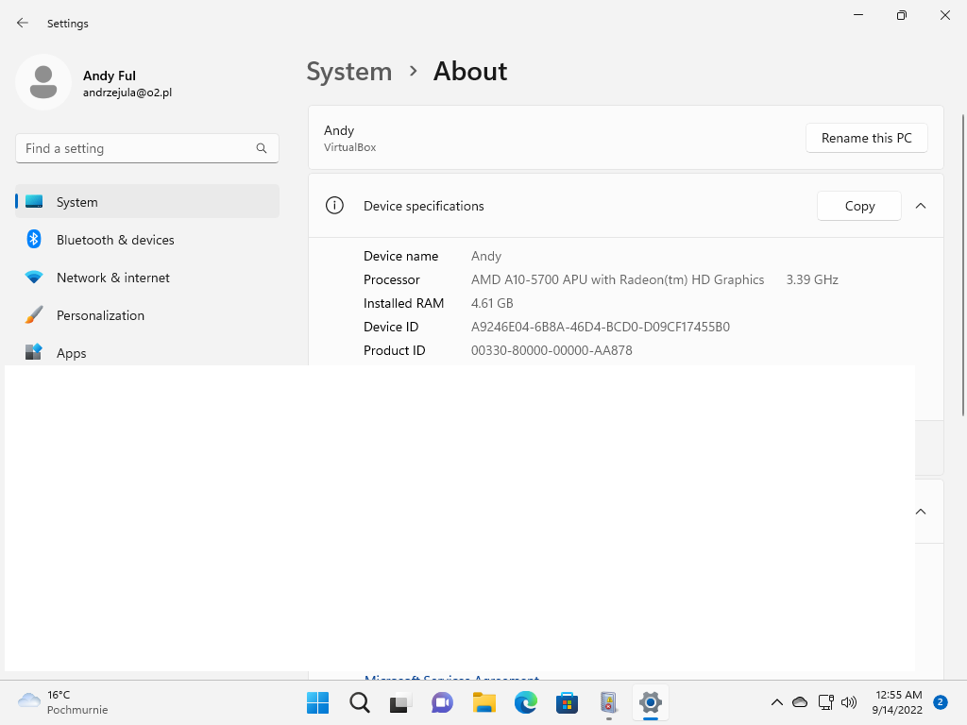This screenshot has height=725, width=967.
Task: Click the volume icon in system tray
Action: tap(848, 702)
